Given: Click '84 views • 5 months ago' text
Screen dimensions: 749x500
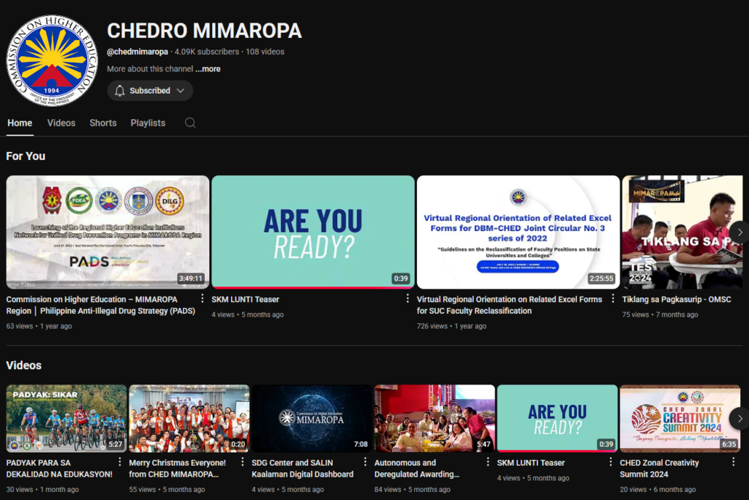Looking at the screenshot, I should (x=413, y=490).
